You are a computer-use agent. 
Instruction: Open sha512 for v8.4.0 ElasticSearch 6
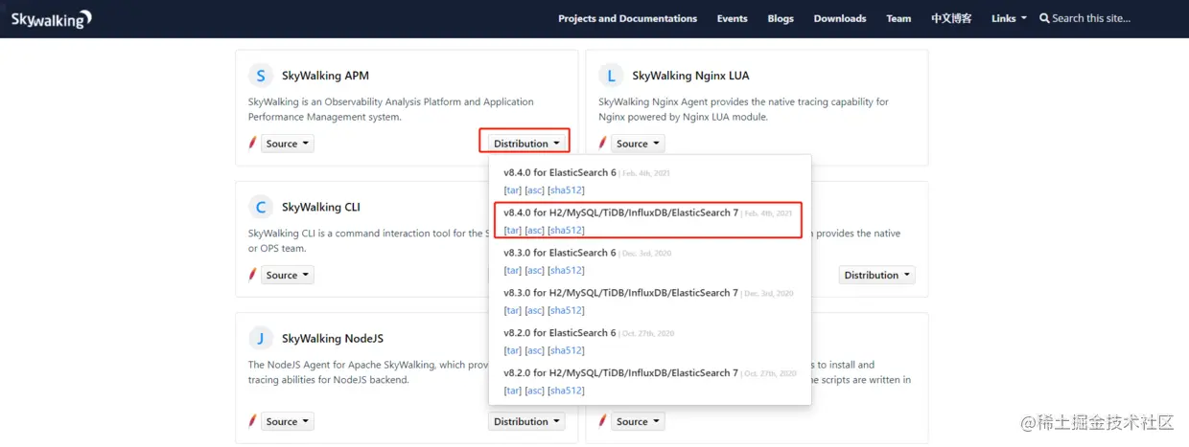pos(566,190)
